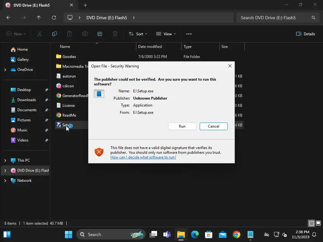Click Cancel in the Security Warning dialog
Viewport: 323px width, 242px height.
pyautogui.click(x=214, y=126)
